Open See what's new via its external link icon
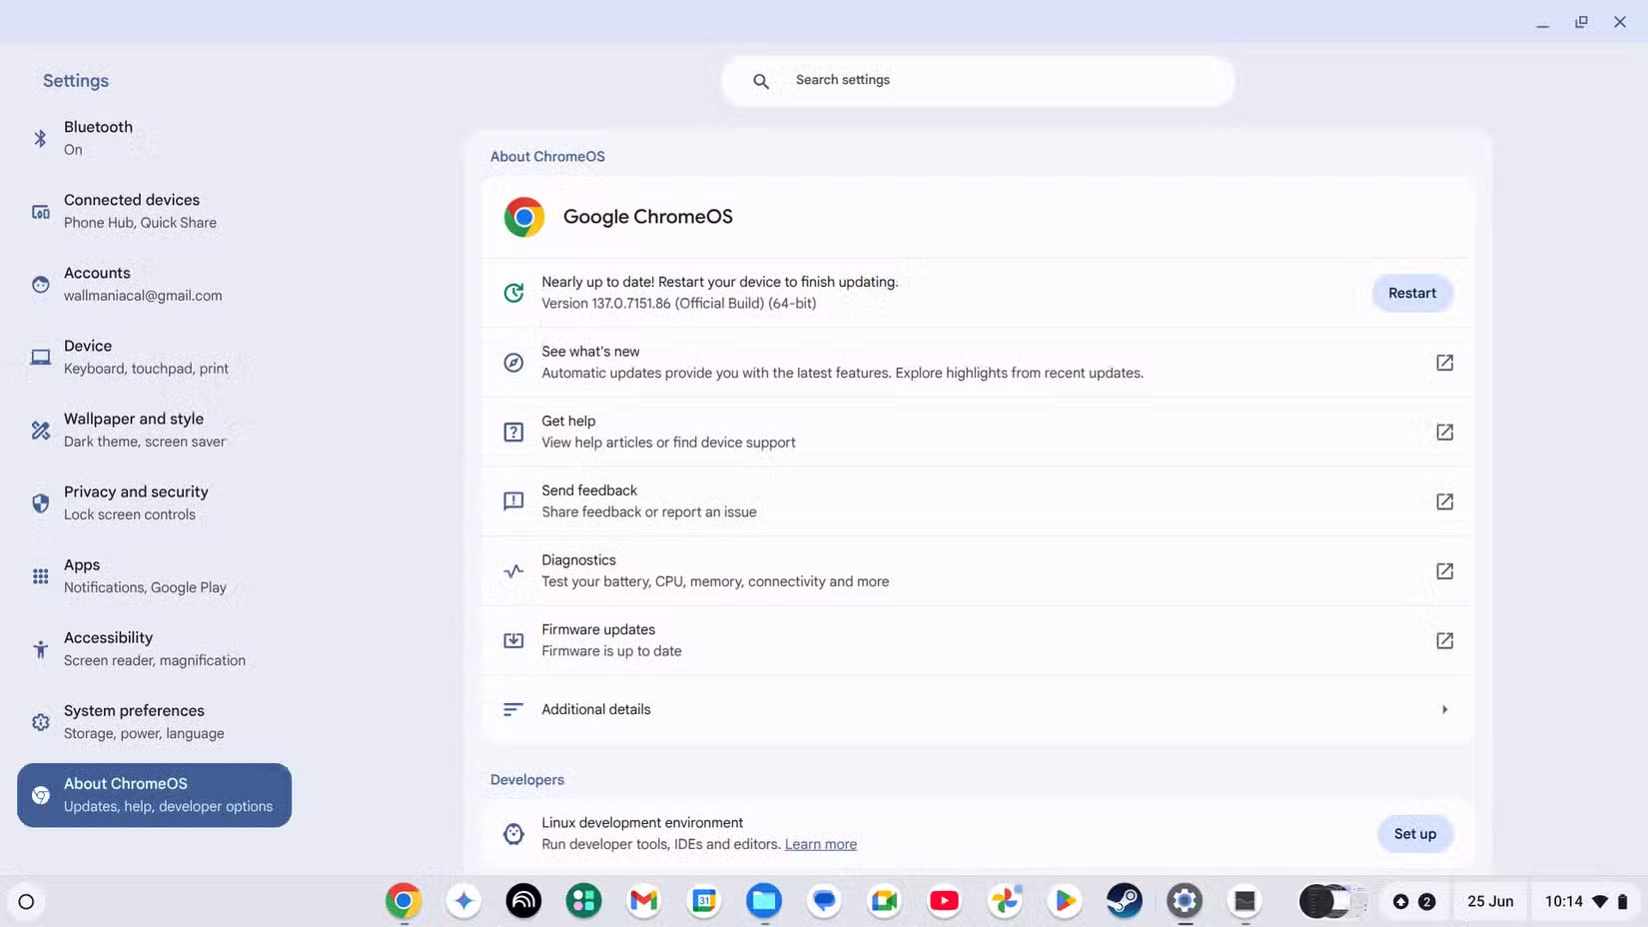Screen dimensions: 1648x927 tap(1444, 363)
